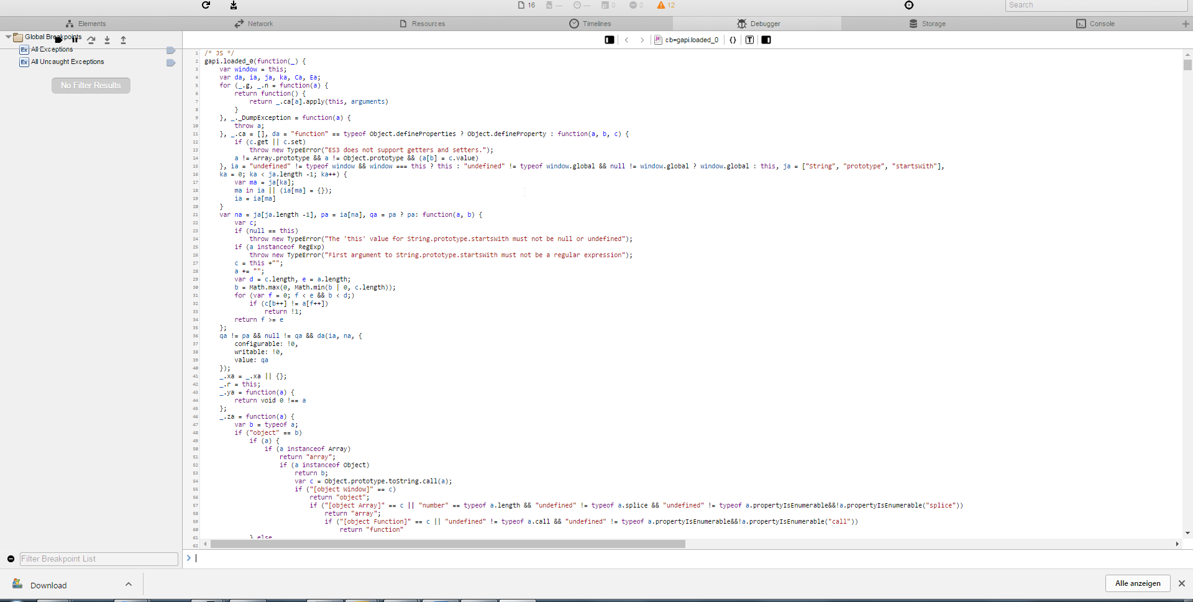Pretty print code with curly braces icon
Image resolution: width=1193 pixels, height=602 pixels.
point(733,40)
